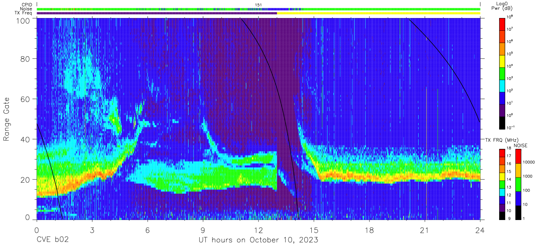
Task: Click the black bottom segment of the Lag0 Pwr colorbar
Action: coord(503,122)
